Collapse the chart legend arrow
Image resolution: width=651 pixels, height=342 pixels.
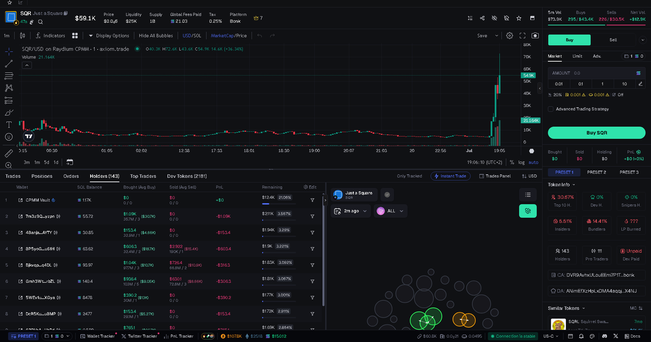[27, 65]
